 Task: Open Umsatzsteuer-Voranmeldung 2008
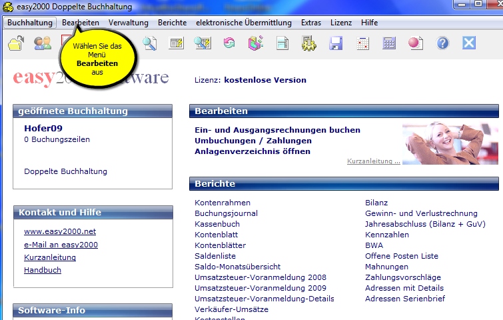pos(260,277)
